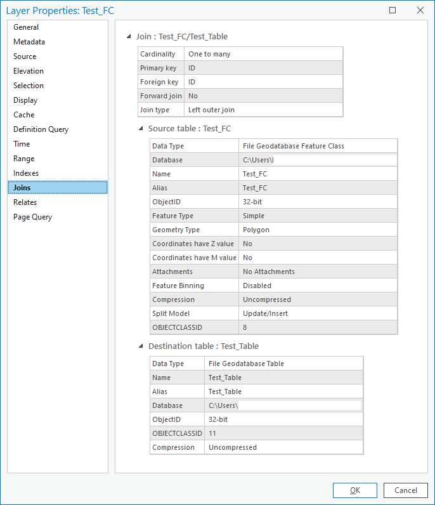Collapse the Destination table Test_Table section
The image size is (435, 505).
tap(141, 346)
